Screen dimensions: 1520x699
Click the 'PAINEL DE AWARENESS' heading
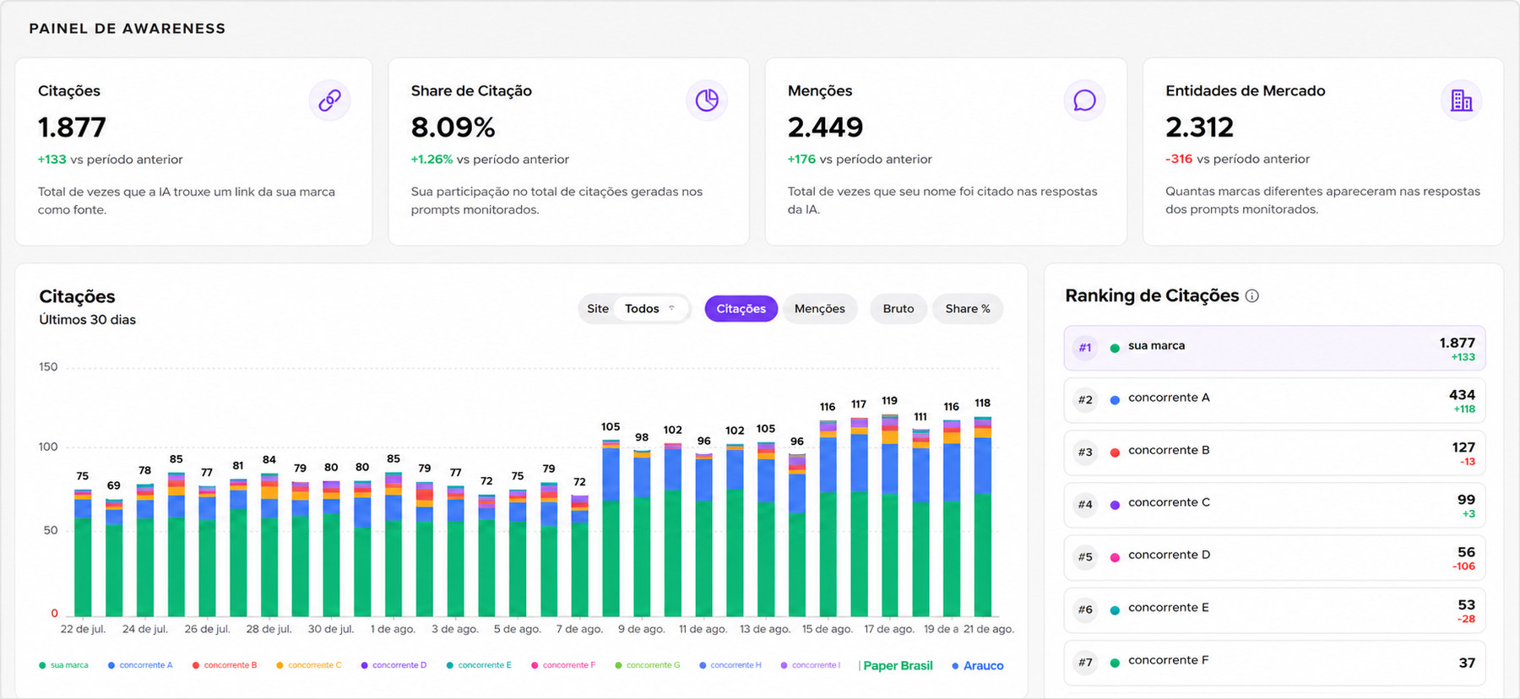click(128, 29)
